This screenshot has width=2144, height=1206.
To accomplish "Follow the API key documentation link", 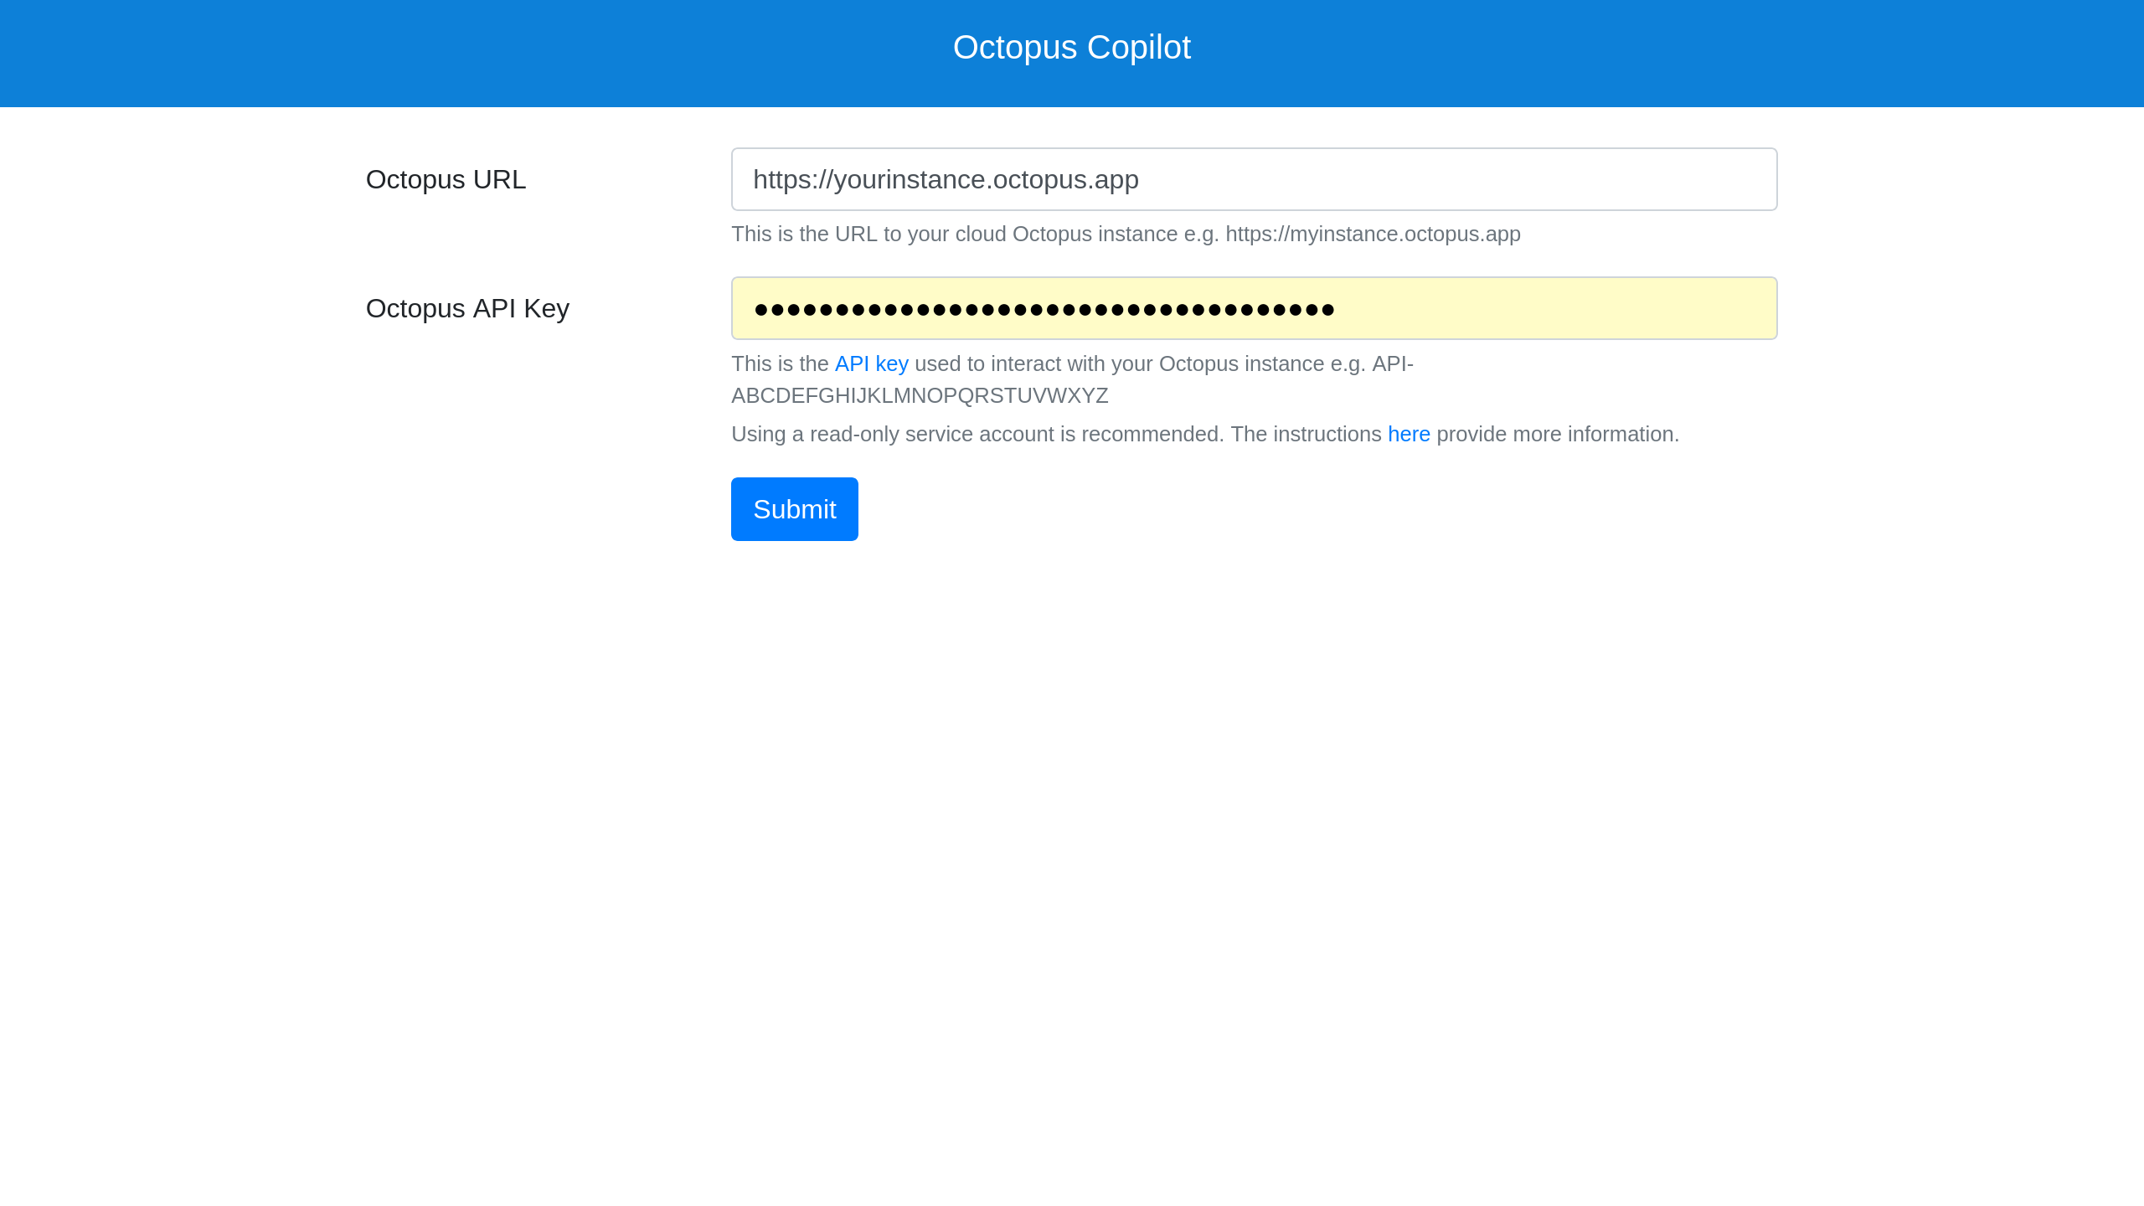I will (871, 363).
